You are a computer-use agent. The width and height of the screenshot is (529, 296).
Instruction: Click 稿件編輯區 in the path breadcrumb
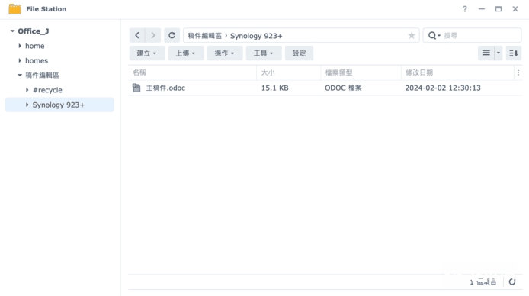click(x=205, y=36)
